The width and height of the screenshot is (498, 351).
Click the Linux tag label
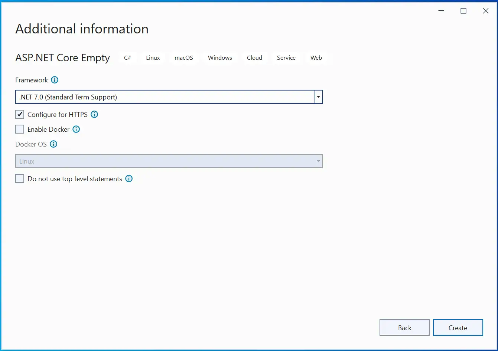click(x=153, y=58)
